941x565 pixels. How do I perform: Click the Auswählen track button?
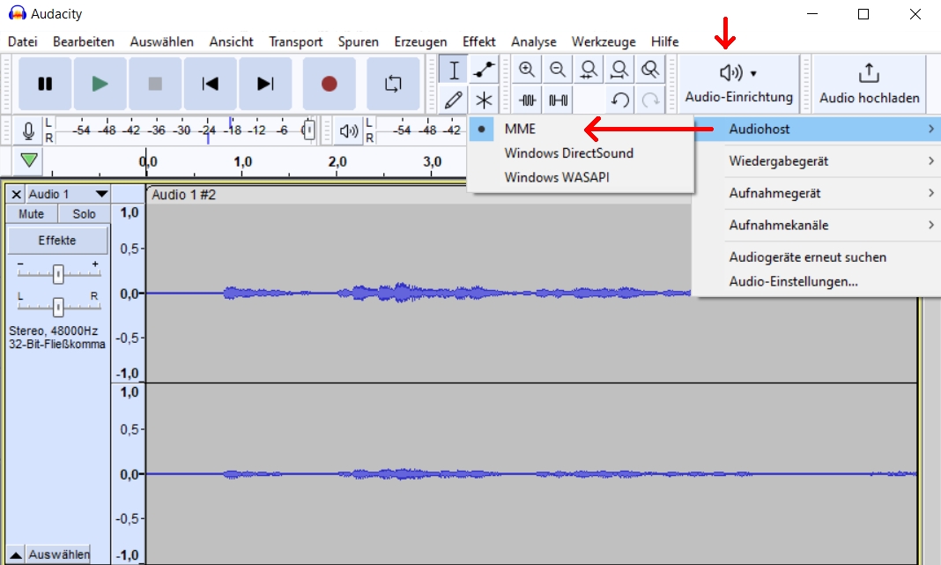tap(59, 554)
